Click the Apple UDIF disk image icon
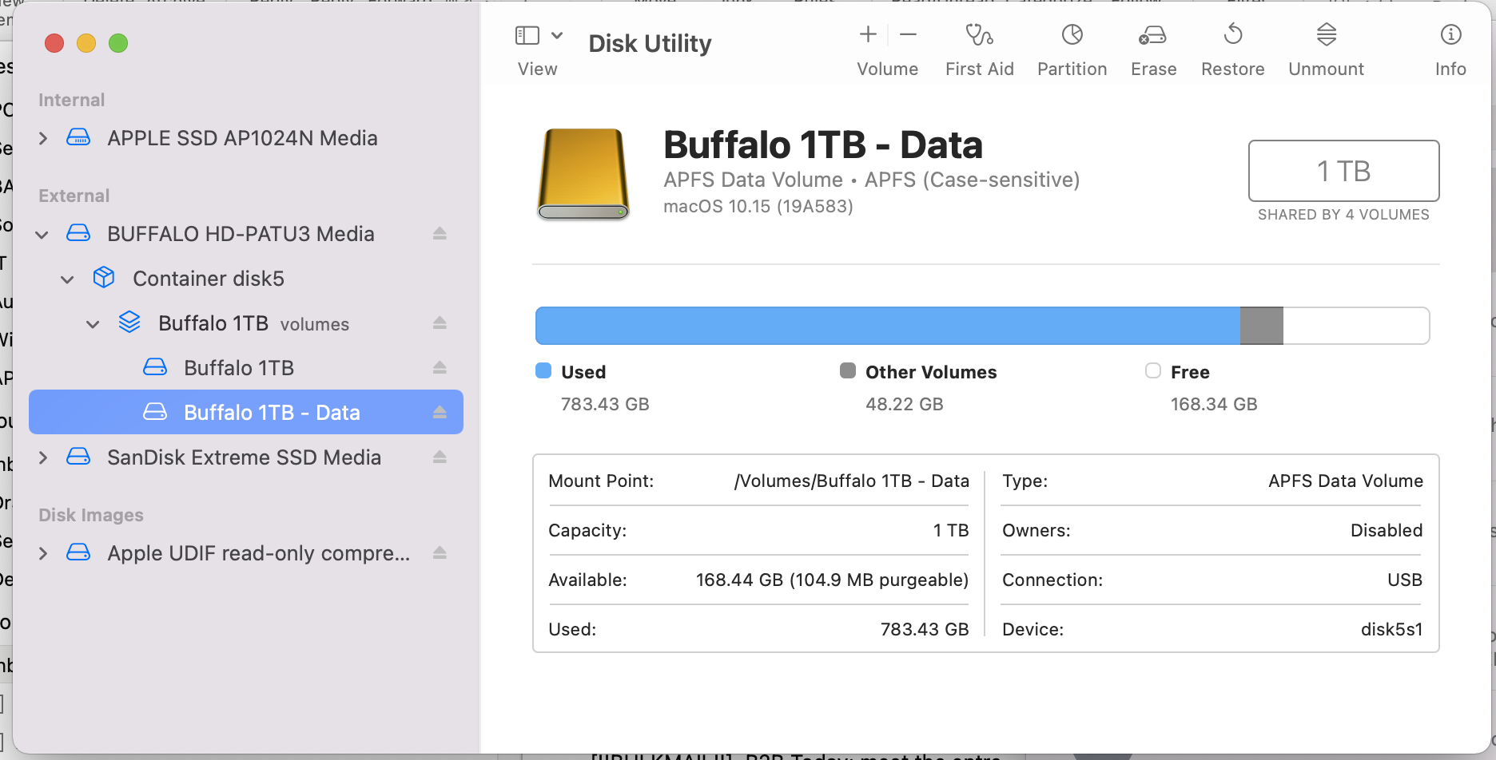Image resolution: width=1496 pixels, height=760 pixels. [78, 552]
